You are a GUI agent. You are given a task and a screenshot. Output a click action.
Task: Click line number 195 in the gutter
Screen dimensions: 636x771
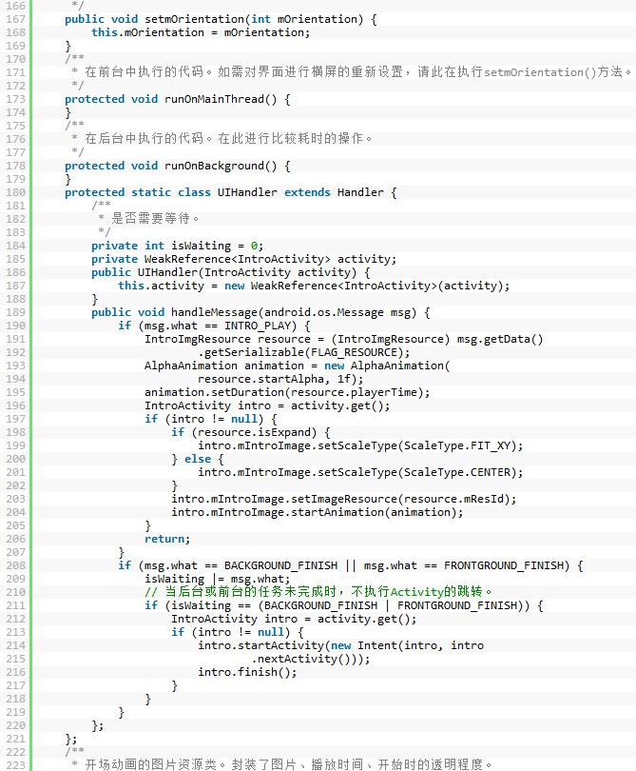[x=15, y=392]
